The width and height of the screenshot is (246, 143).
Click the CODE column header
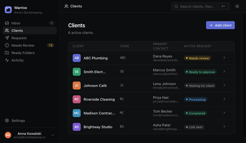click(125, 46)
